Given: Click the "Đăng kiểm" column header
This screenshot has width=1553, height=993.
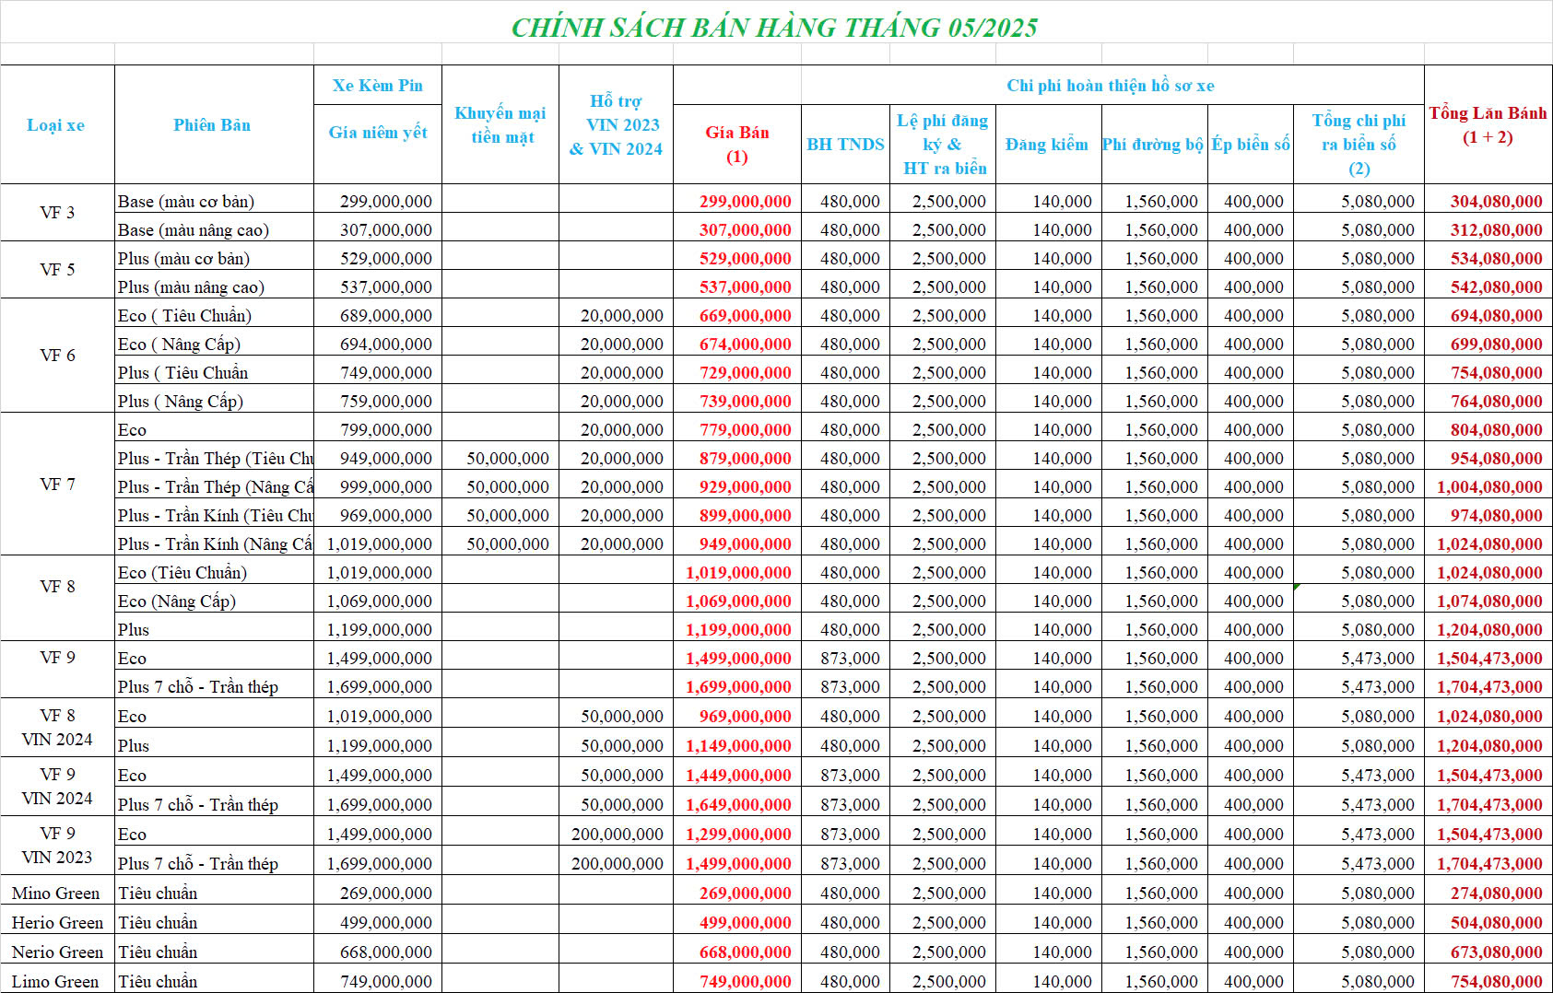Looking at the screenshot, I should [1048, 145].
